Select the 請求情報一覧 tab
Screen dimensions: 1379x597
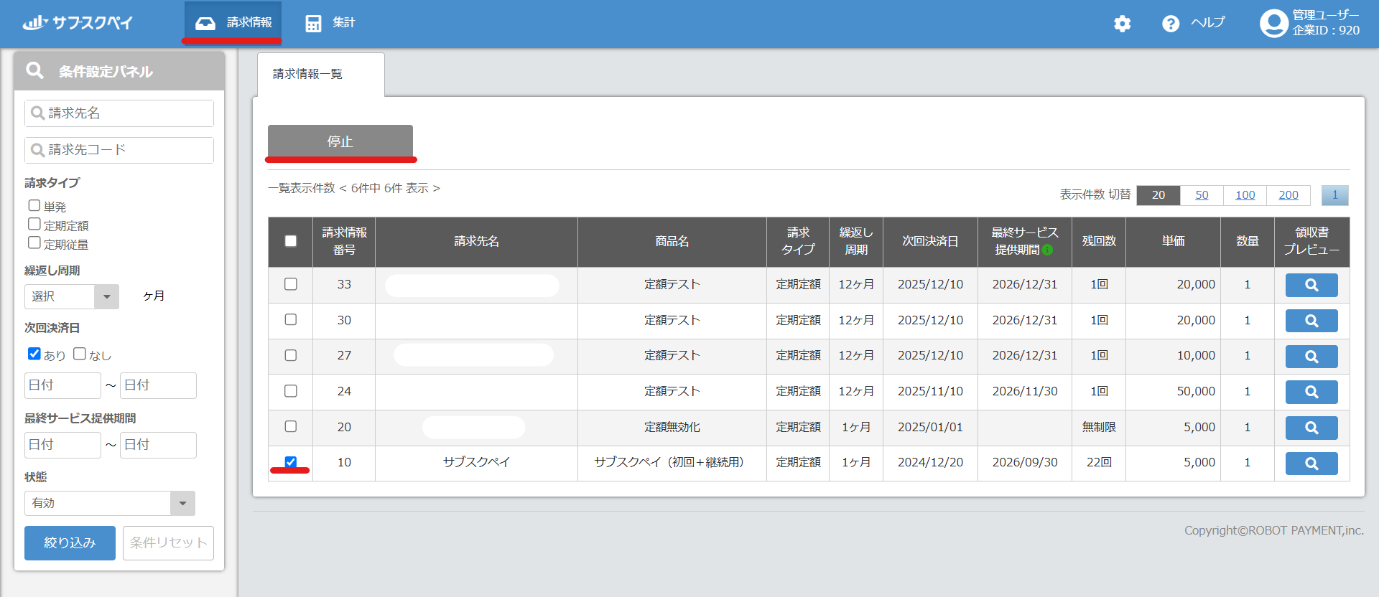coord(308,74)
